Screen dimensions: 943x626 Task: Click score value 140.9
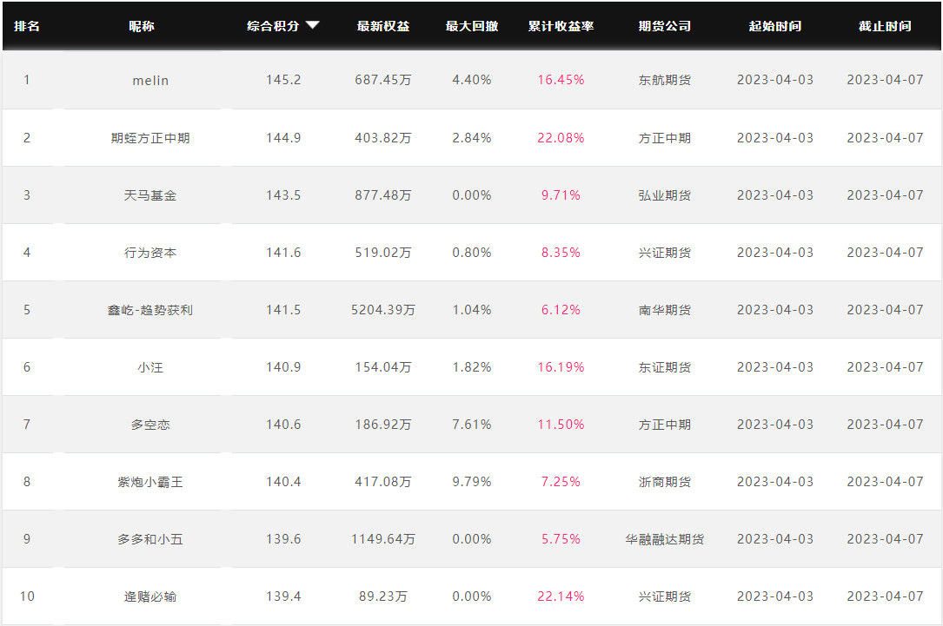(x=283, y=367)
